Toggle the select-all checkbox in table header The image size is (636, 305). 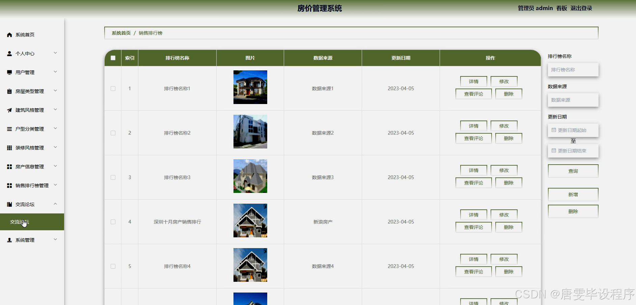(x=113, y=58)
